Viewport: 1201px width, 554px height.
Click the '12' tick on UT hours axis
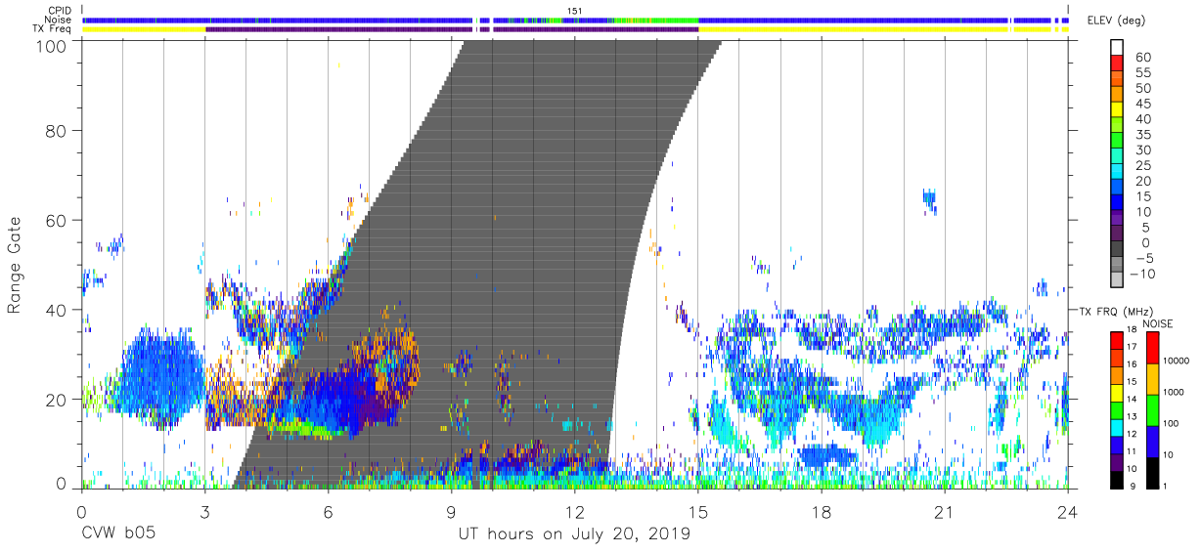(574, 512)
